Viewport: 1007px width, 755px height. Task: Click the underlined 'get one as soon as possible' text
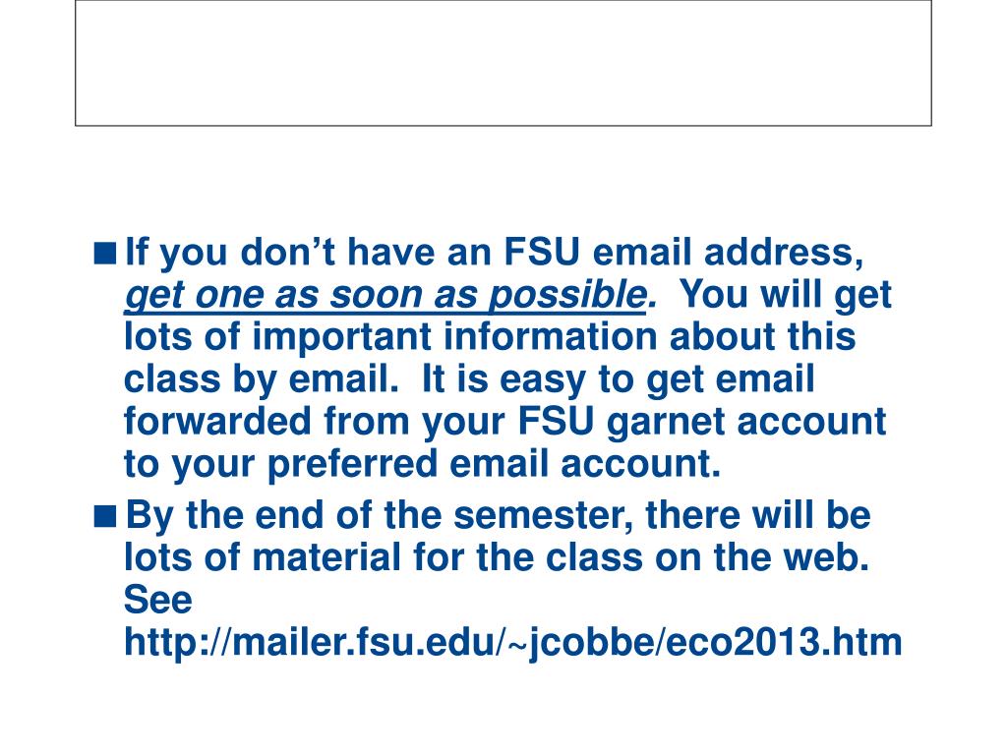pyautogui.click(x=385, y=296)
